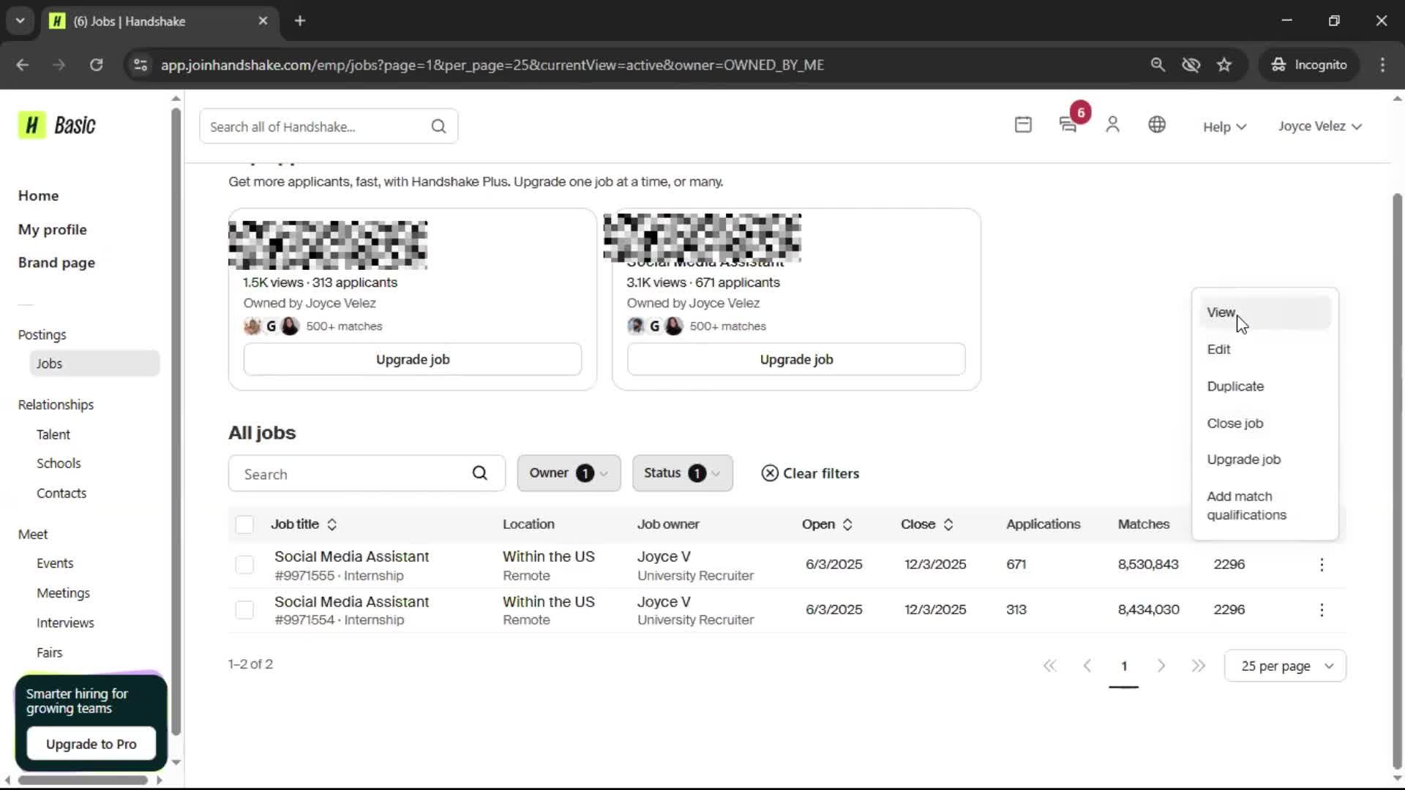Viewport: 1405px width, 790px height.
Task: Open three-dot menu for job #9971554
Action: [x=1322, y=610]
